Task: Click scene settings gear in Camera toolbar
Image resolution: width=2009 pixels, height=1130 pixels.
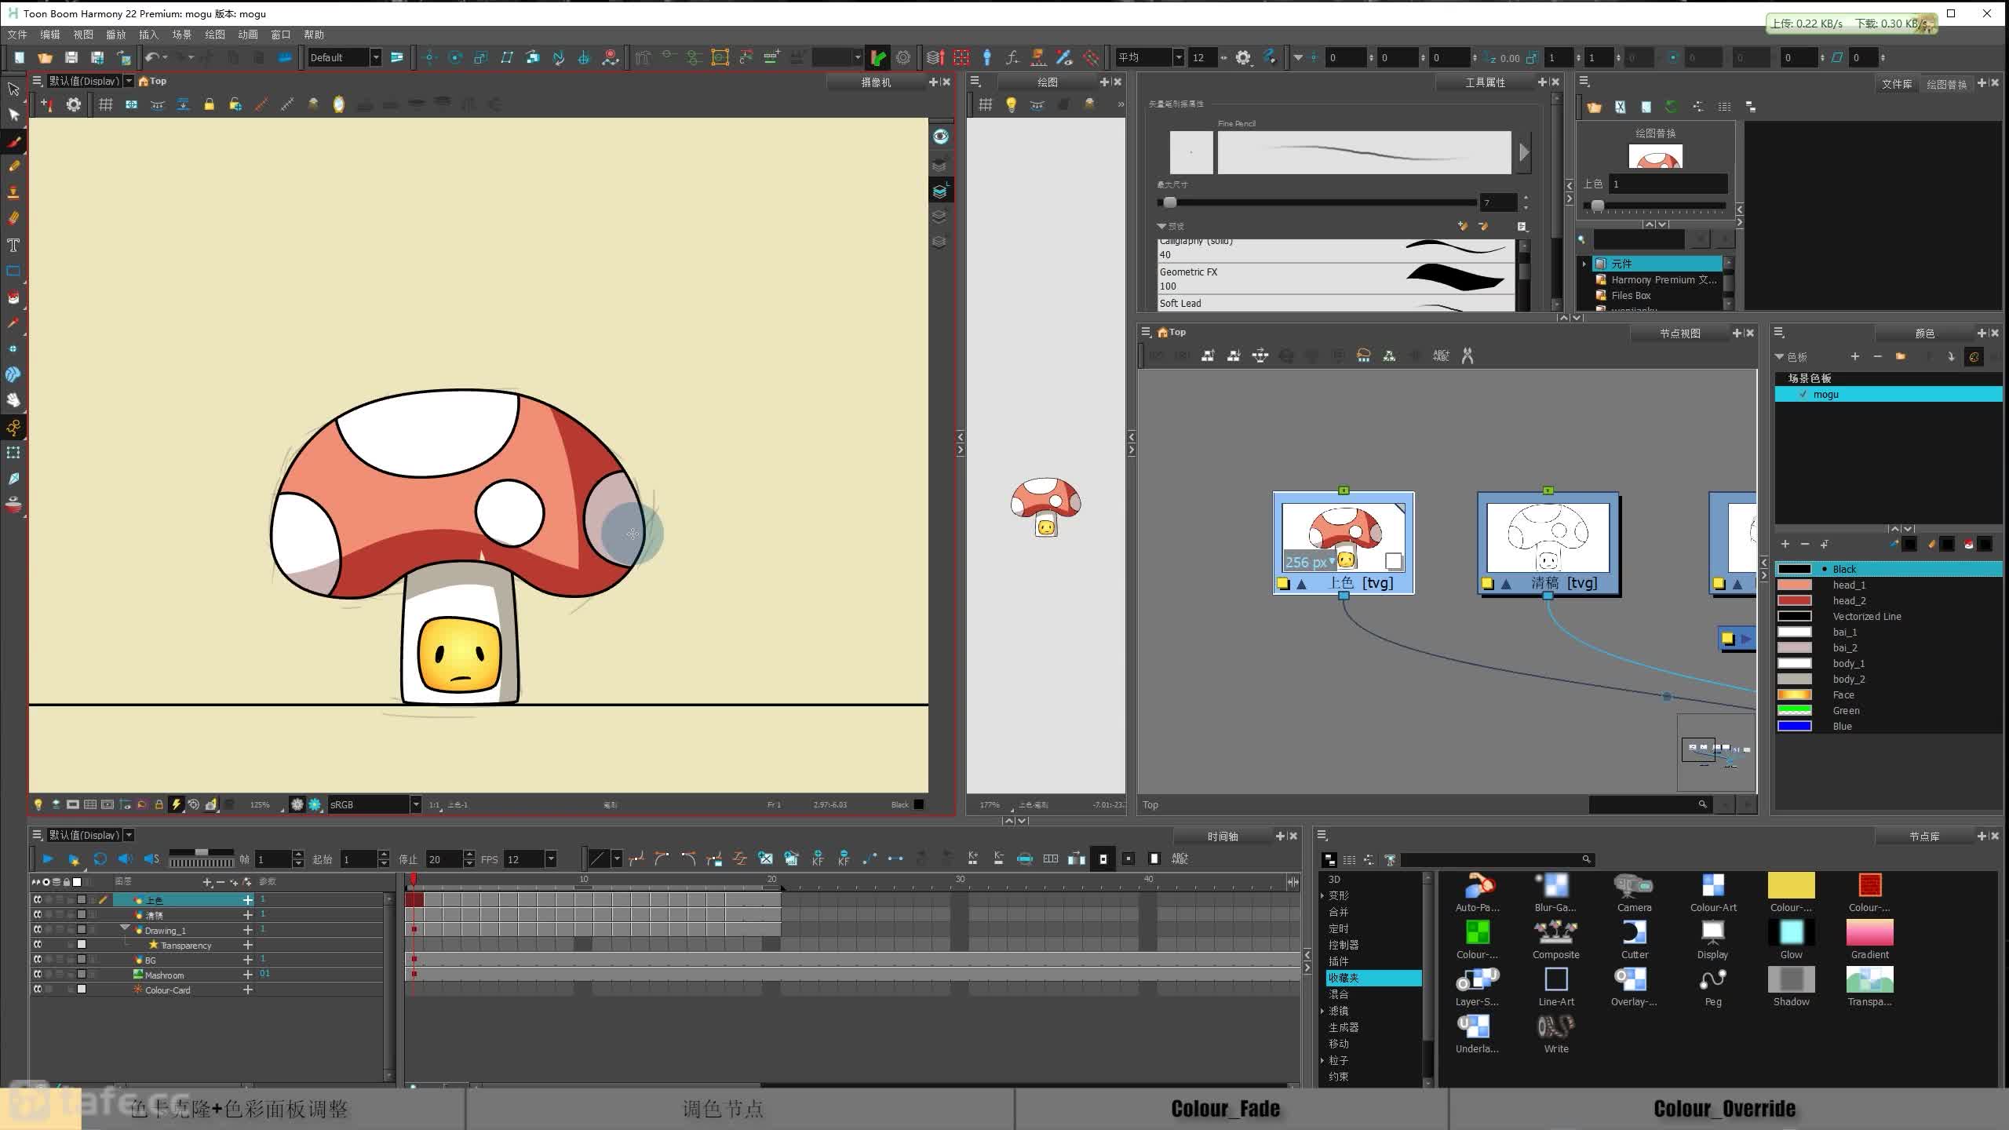Action: (73, 104)
